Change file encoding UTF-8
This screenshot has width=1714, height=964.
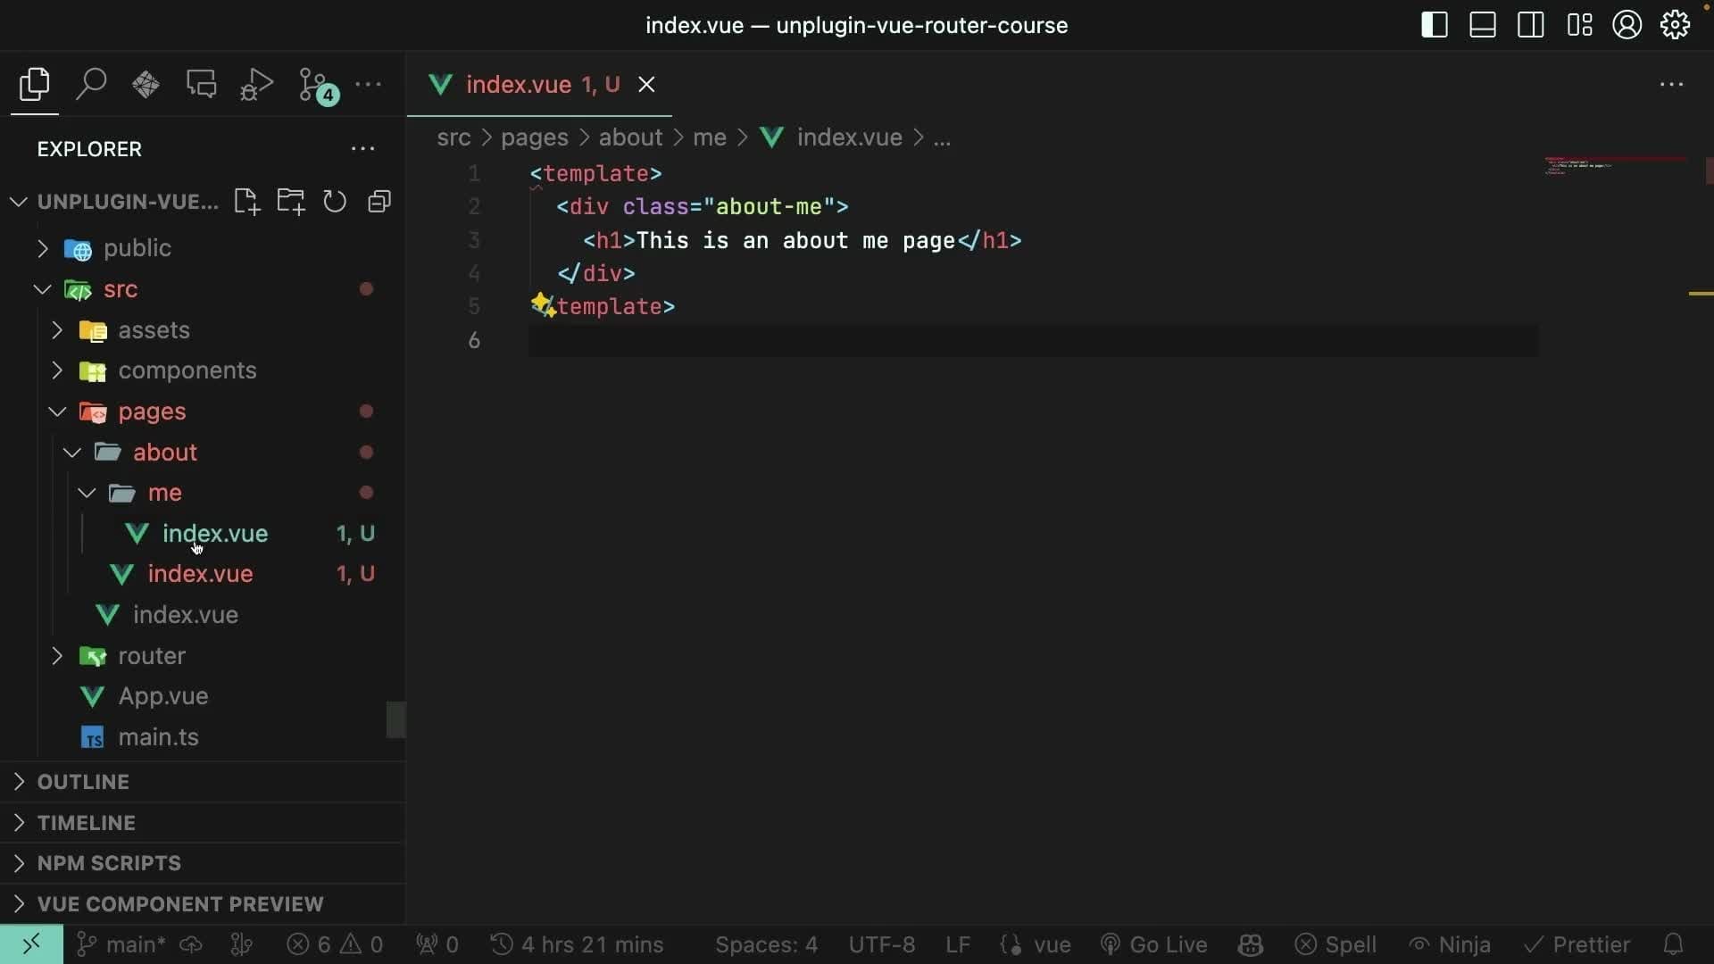point(881,944)
